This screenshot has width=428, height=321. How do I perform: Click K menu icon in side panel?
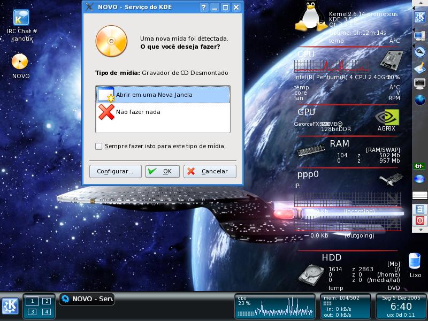tap(419, 17)
